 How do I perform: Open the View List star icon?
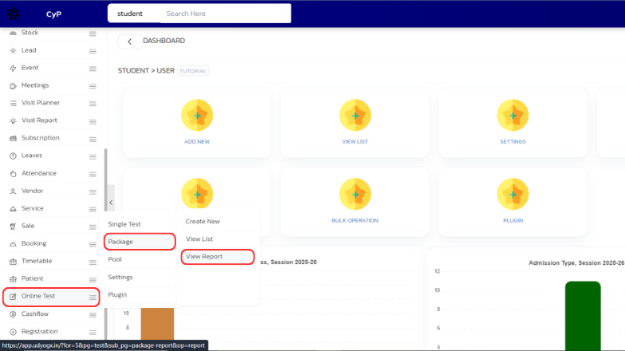tap(355, 116)
